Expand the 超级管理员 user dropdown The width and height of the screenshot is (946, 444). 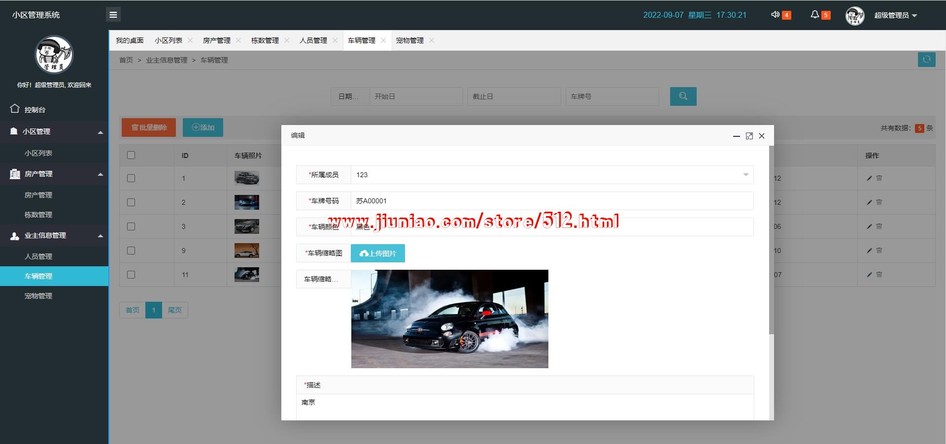tap(895, 15)
